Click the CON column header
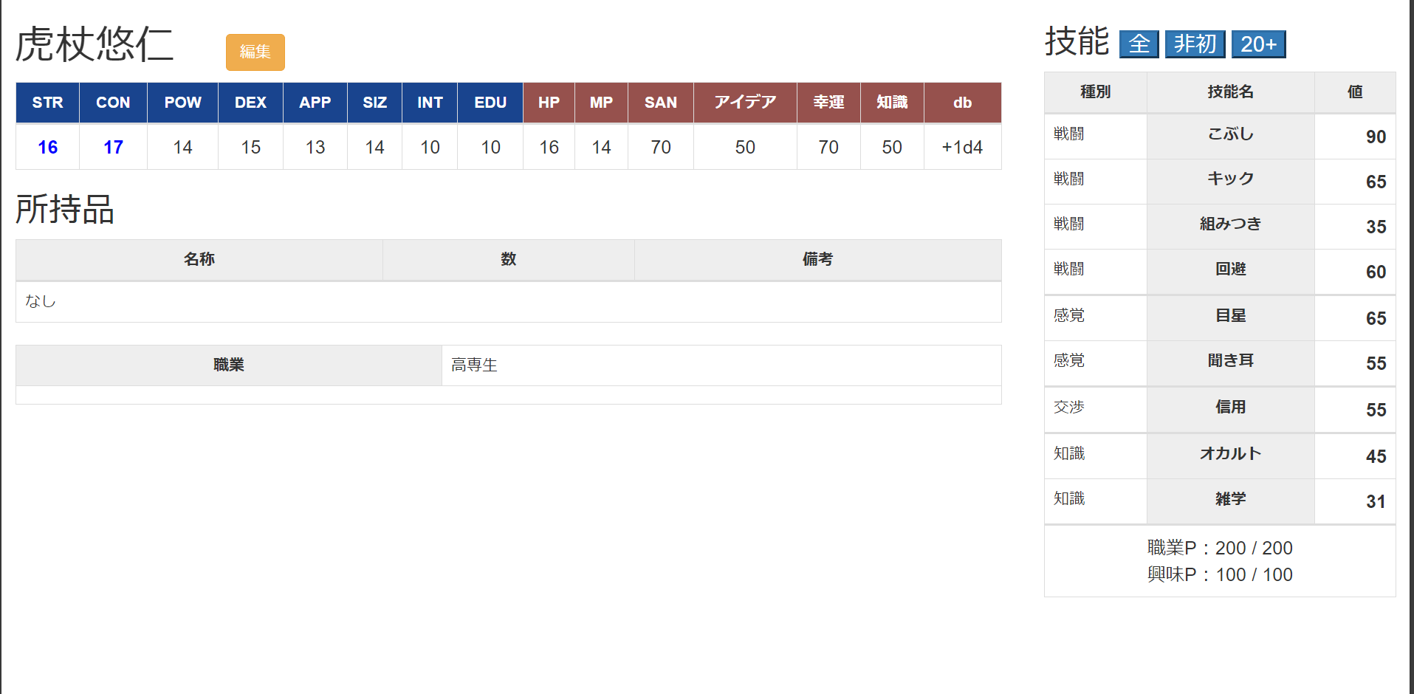The height and width of the screenshot is (694, 1414). click(x=113, y=103)
